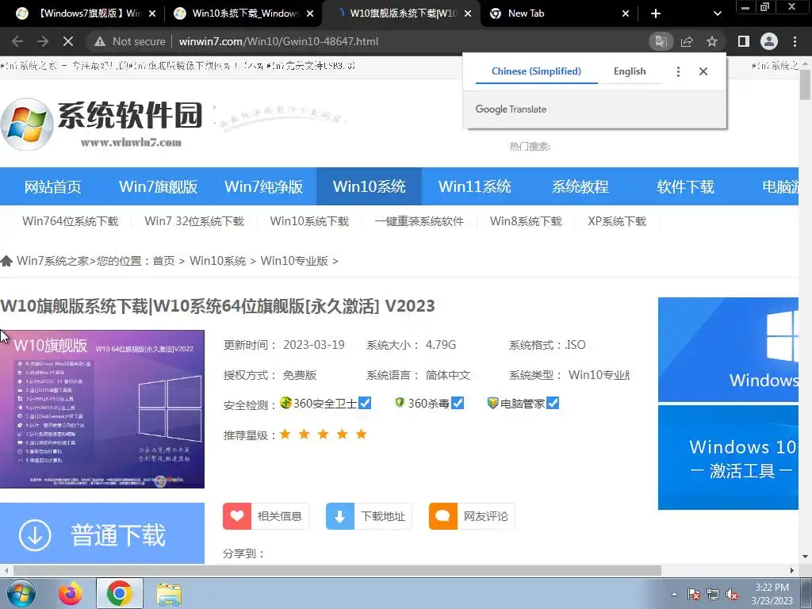Viewport: 812px width, 609px height.
Task: Click the Action Center flag tray icon
Action: click(693, 594)
